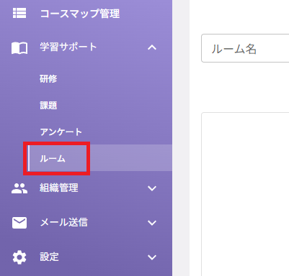Open the 課題 submenu item
Image resolution: width=289 pixels, height=276 pixels.
pos(48,106)
